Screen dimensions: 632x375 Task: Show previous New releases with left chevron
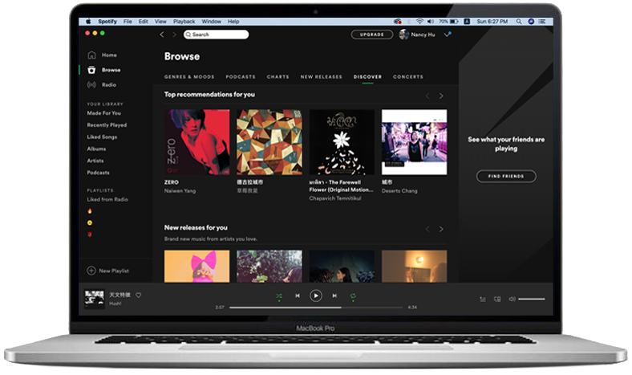click(427, 230)
